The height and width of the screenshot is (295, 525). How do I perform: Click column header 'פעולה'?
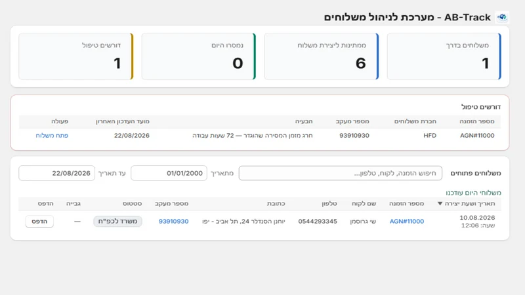pyautogui.click(x=60, y=121)
